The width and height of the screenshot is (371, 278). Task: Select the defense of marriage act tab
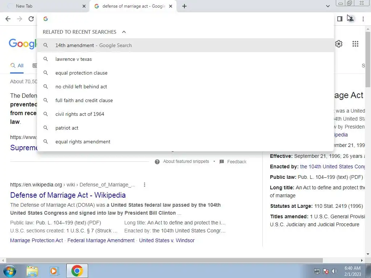tap(133, 6)
